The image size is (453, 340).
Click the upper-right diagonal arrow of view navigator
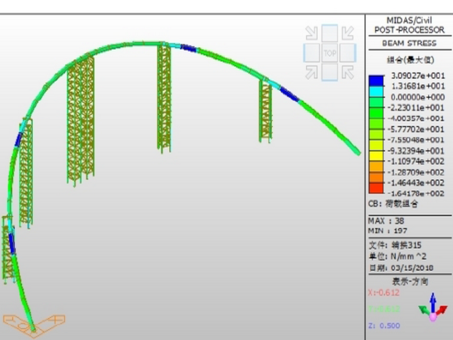[347, 33]
